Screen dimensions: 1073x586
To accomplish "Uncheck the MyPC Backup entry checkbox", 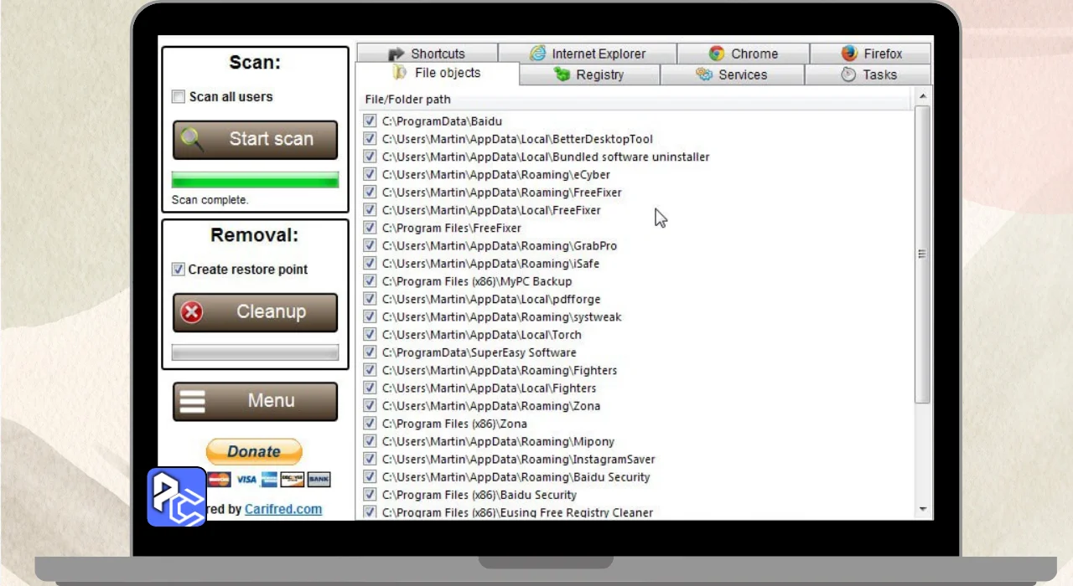I will tap(370, 281).
